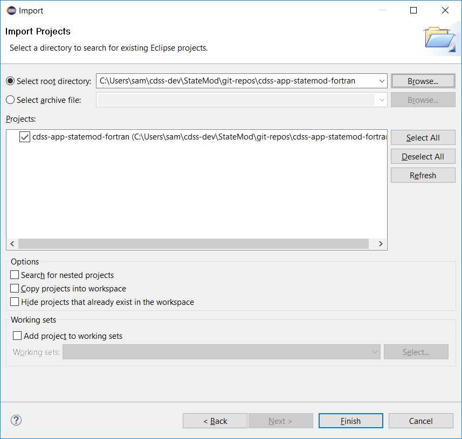Viewport: 462px width, 439px height.
Task: Click Select All to select projects
Action: tap(423, 137)
